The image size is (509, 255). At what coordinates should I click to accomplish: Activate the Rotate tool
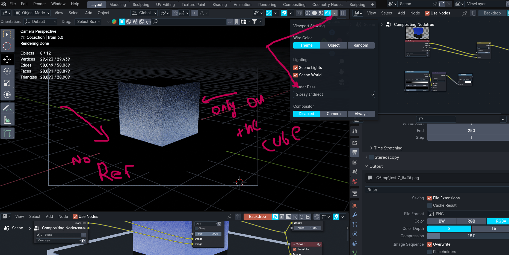click(7, 71)
